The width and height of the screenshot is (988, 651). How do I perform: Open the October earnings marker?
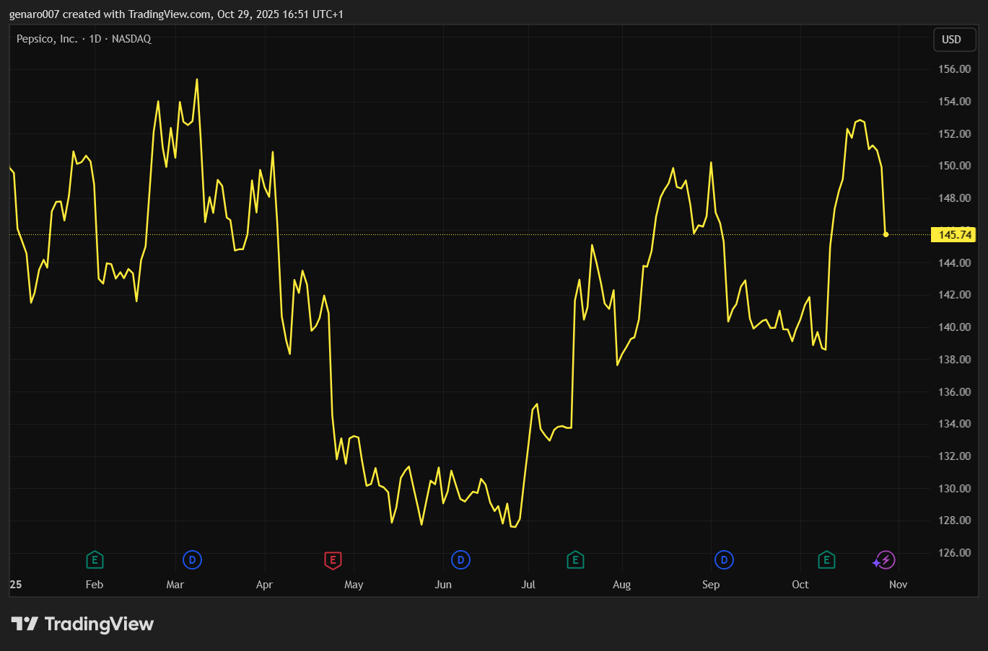(x=826, y=560)
